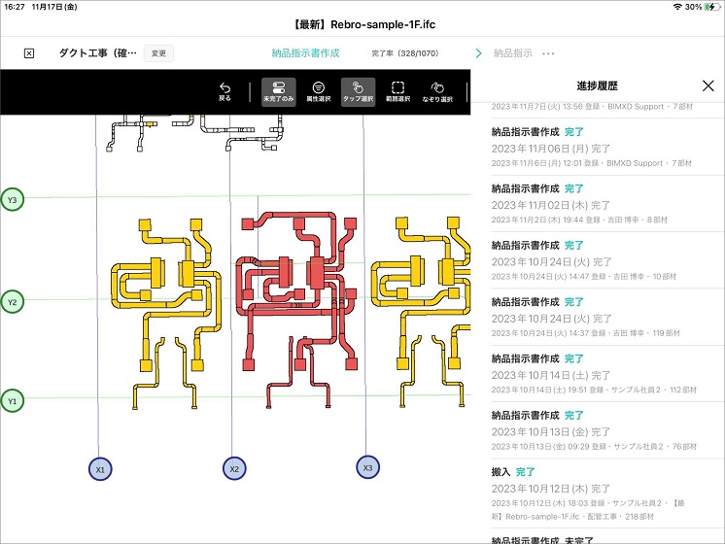This screenshot has width=725, height=544.
Task: Choose the なぞり選択 trace tool
Action: click(438, 91)
